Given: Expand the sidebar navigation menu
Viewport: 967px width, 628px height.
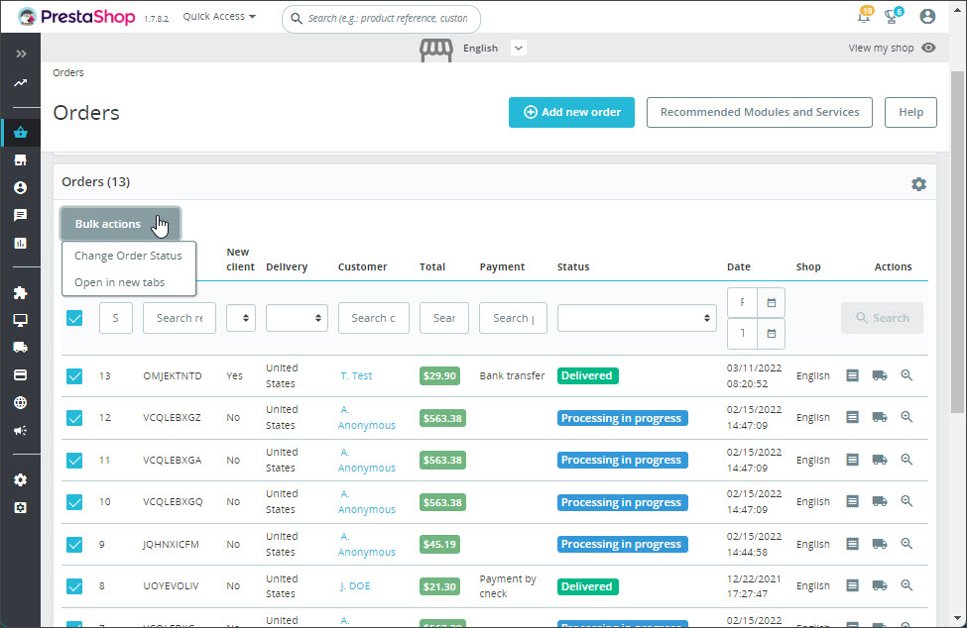Looking at the screenshot, I should pos(21,54).
